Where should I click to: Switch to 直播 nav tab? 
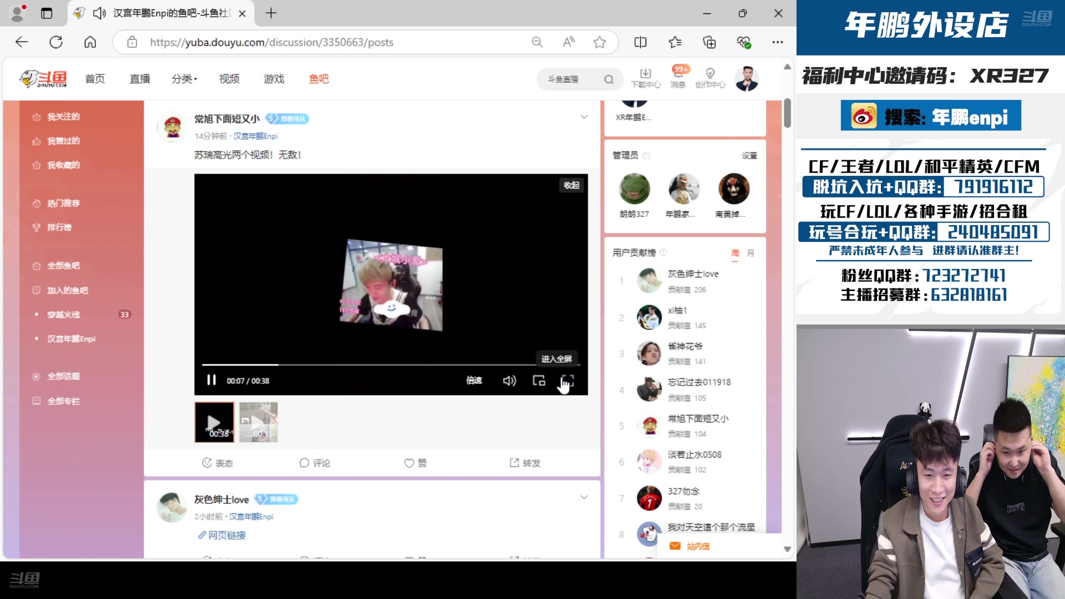(140, 79)
